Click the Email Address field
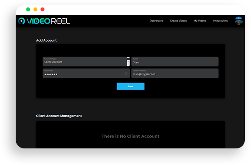251x165 pixels. click(175, 73)
